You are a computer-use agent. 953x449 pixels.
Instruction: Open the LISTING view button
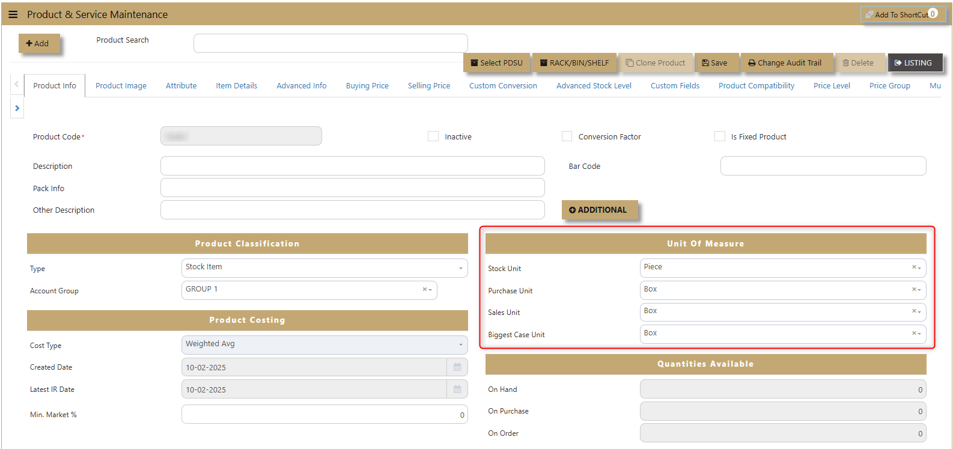(915, 63)
